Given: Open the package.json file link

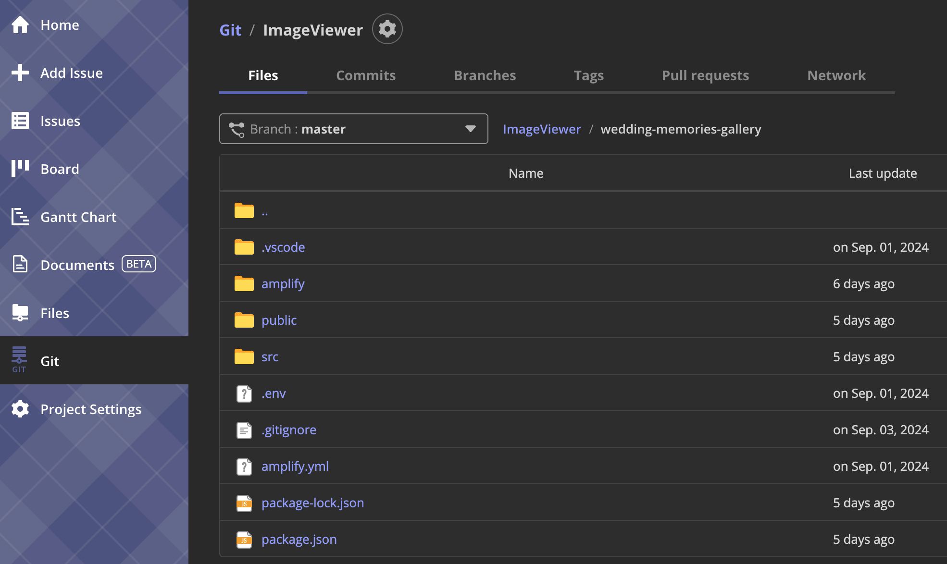Looking at the screenshot, I should pyautogui.click(x=299, y=539).
